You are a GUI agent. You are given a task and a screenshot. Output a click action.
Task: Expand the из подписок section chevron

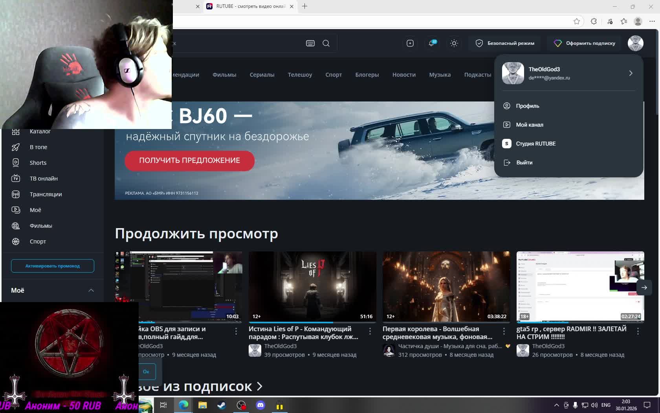tap(260, 386)
